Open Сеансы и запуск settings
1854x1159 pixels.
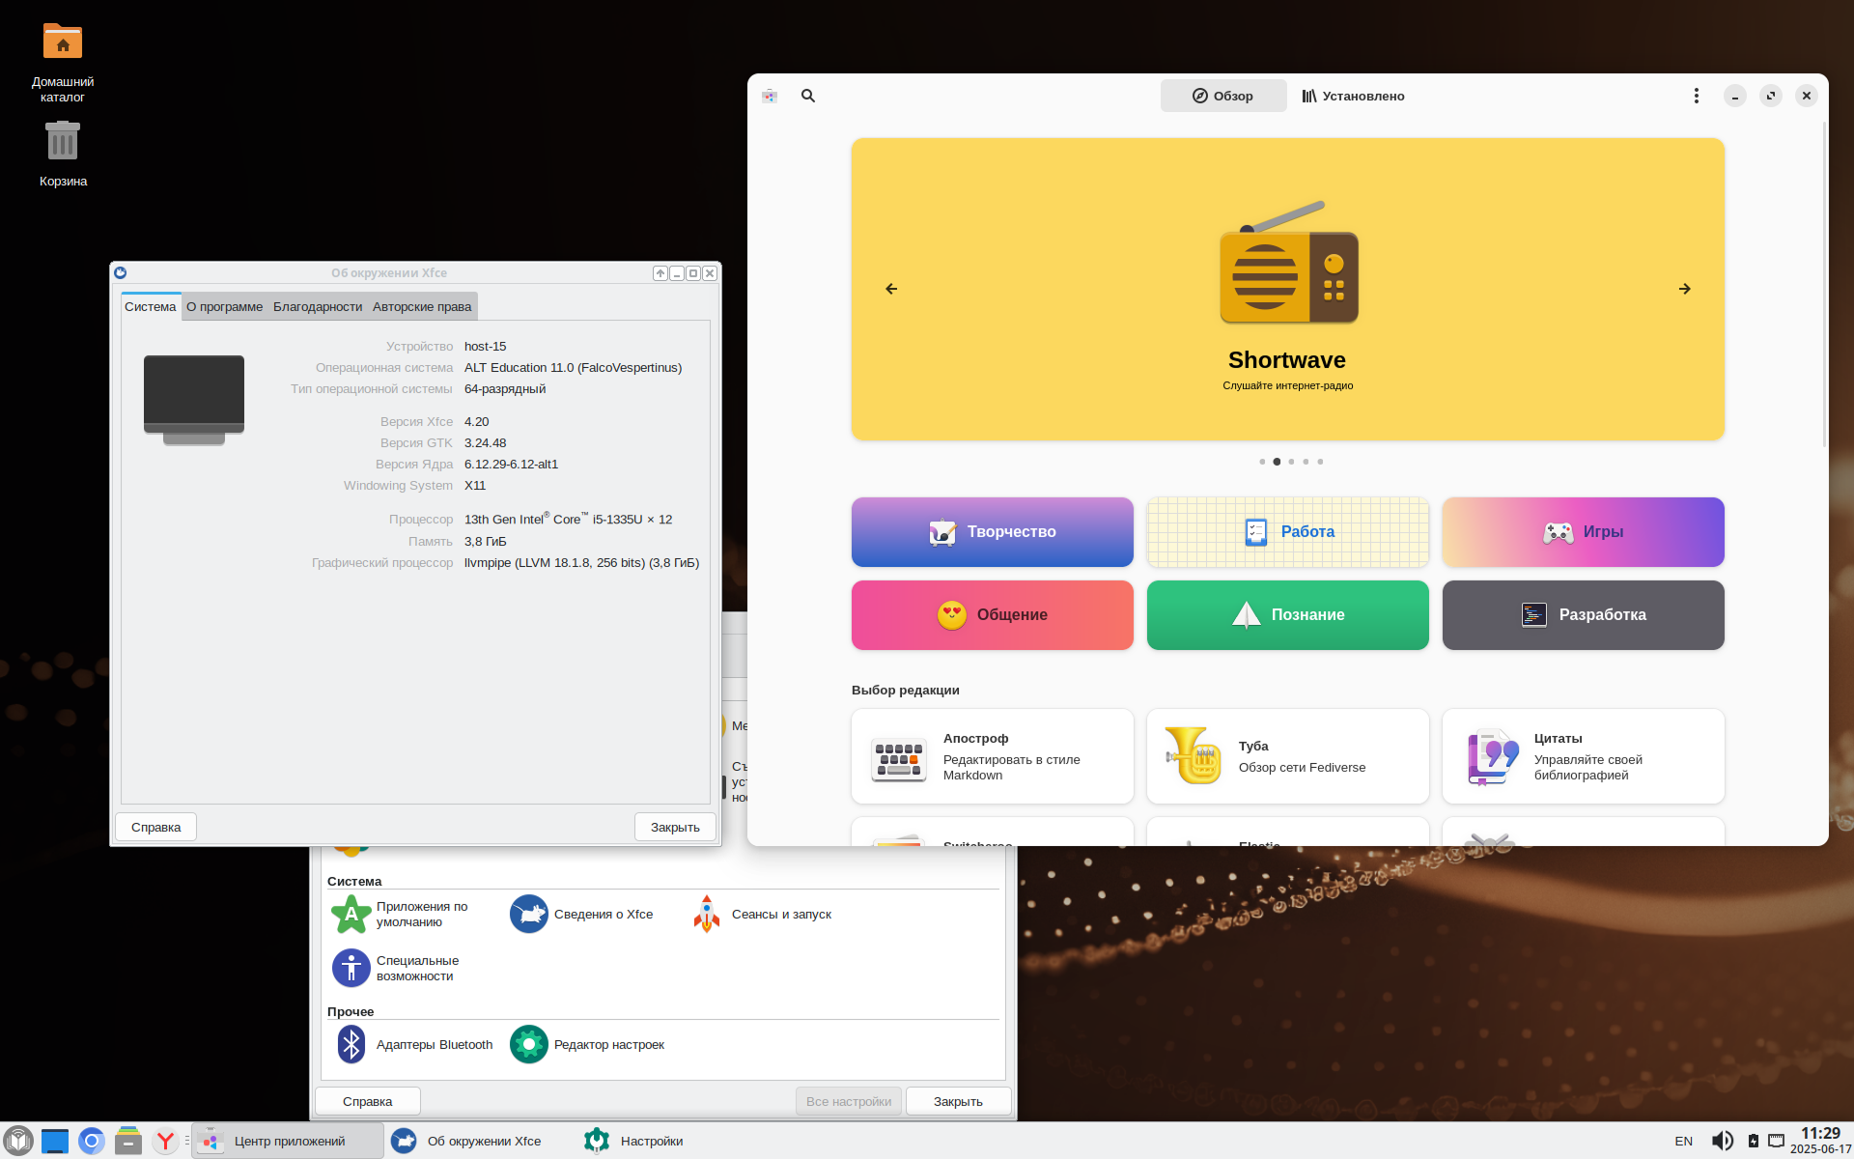[x=761, y=914]
